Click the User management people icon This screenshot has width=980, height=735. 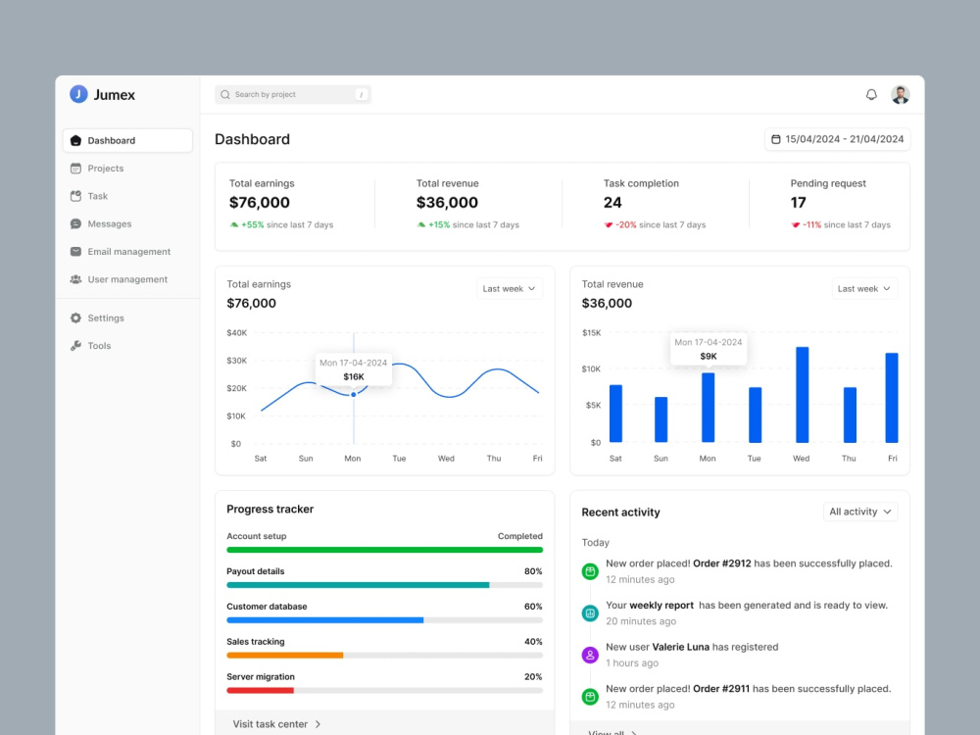tap(75, 279)
